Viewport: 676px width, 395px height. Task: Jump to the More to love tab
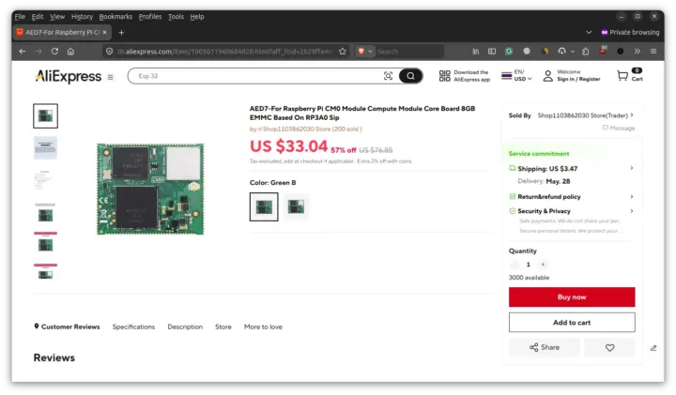point(263,327)
